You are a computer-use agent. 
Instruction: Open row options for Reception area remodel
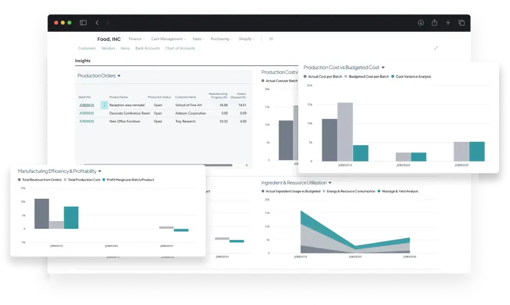tap(103, 105)
